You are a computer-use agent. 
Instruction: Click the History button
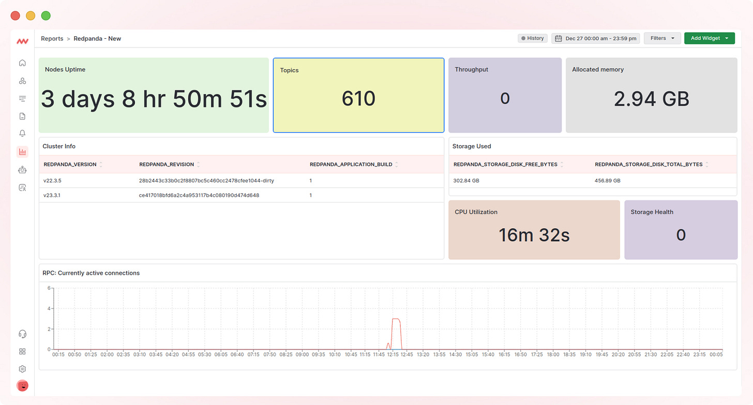[x=532, y=38]
